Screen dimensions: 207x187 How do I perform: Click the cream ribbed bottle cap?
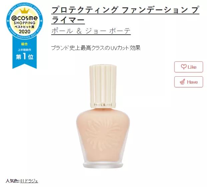[103, 86]
